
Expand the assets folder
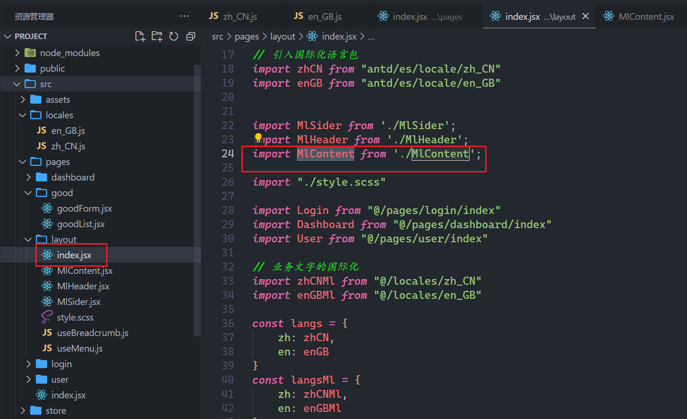[x=23, y=99]
